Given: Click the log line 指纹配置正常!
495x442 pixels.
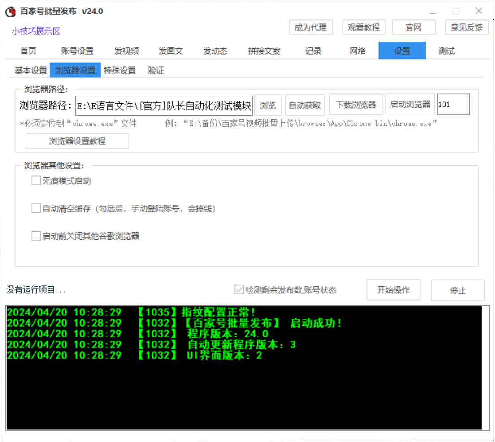Looking at the screenshot, I should (x=131, y=312).
